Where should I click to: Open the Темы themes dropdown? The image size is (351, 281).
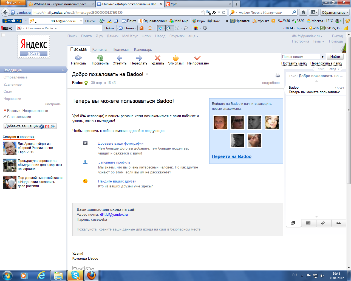(x=318, y=41)
